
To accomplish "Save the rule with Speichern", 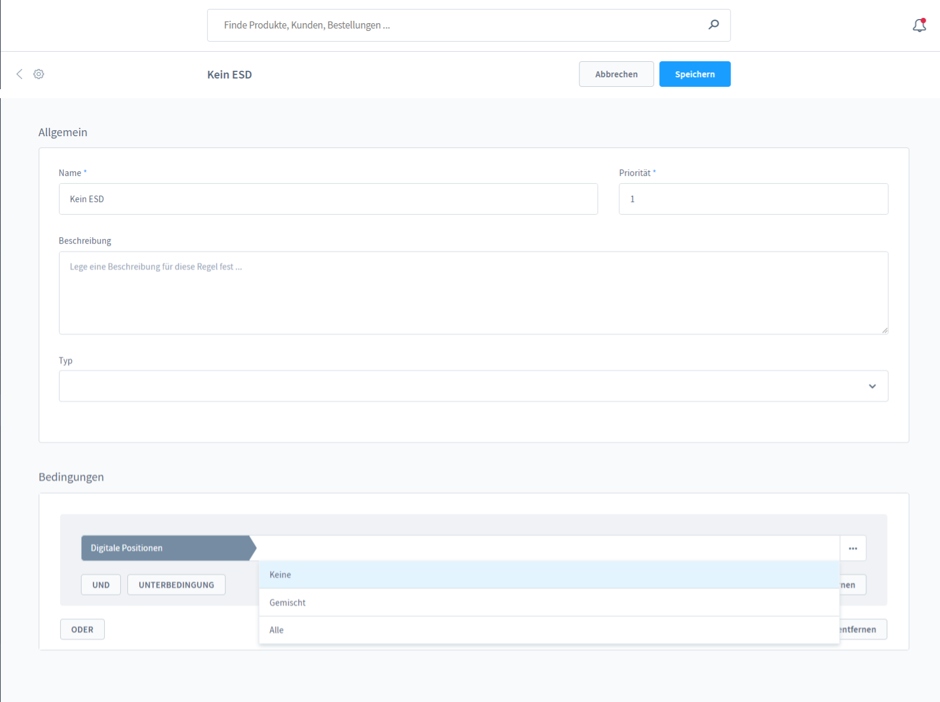I will 695,74.
